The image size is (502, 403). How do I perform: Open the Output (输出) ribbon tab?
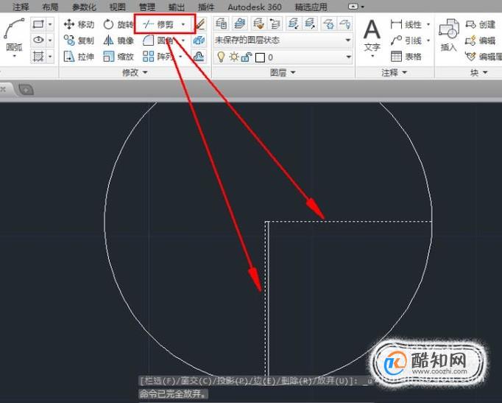[177, 7]
